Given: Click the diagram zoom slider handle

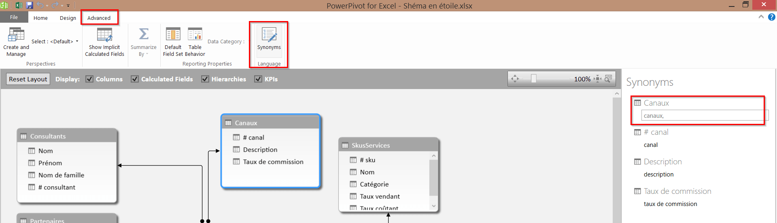Looking at the screenshot, I should pos(534,79).
